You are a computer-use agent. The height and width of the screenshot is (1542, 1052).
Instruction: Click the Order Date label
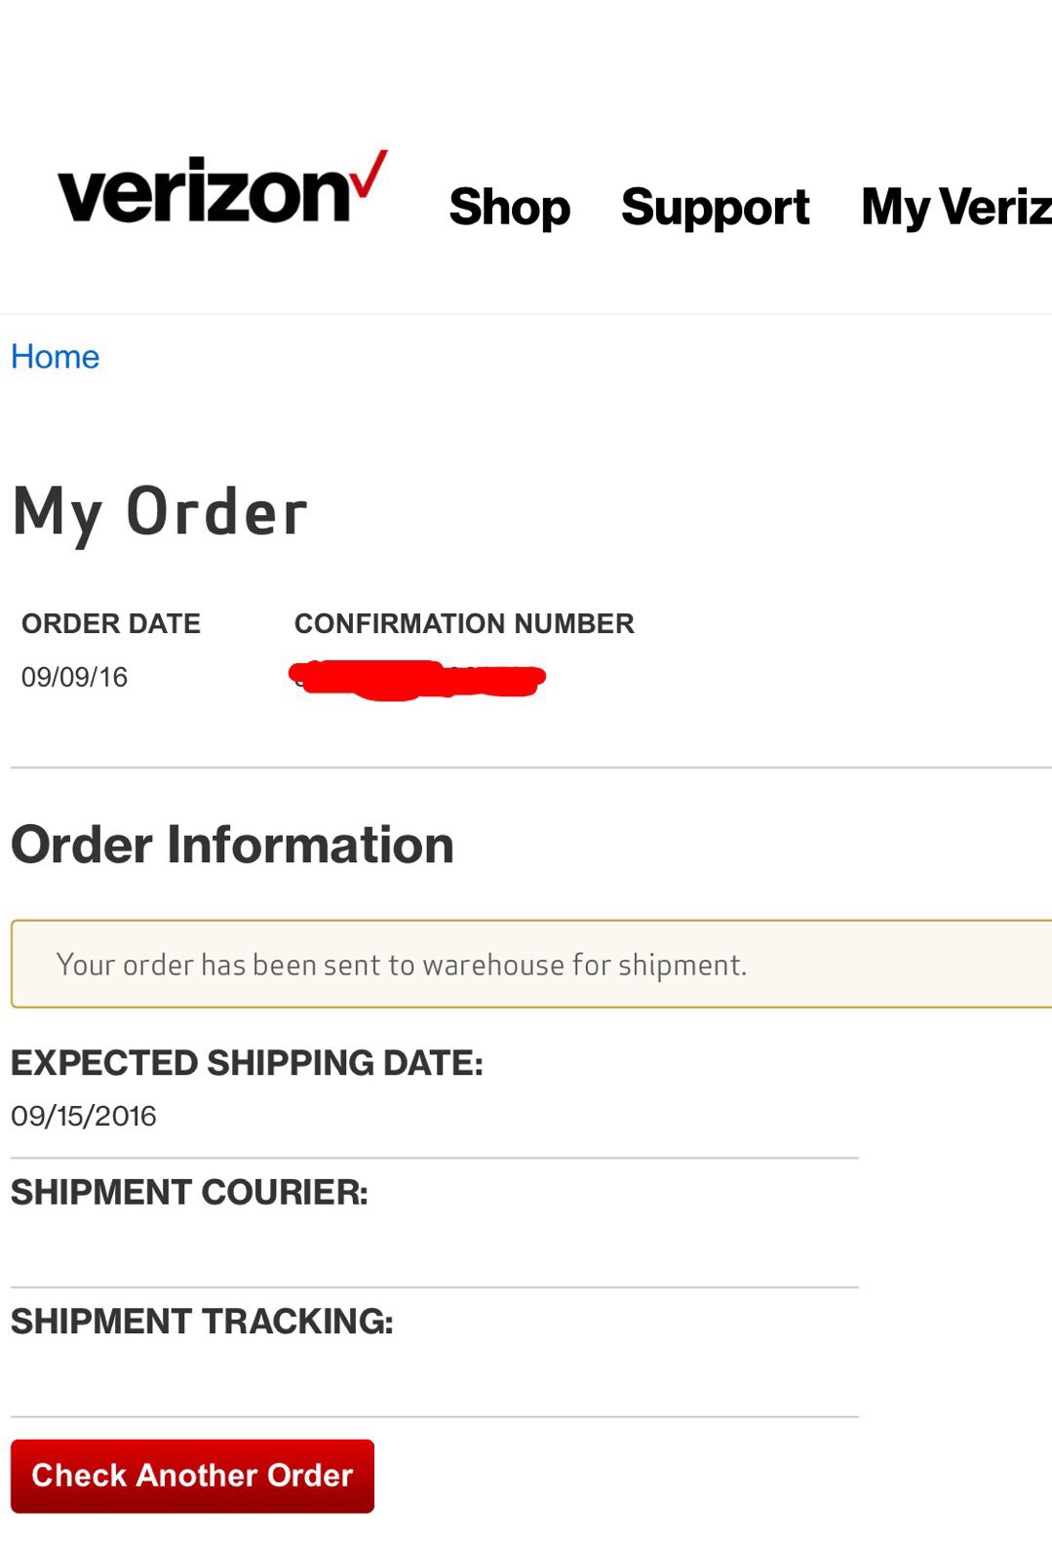tap(111, 623)
